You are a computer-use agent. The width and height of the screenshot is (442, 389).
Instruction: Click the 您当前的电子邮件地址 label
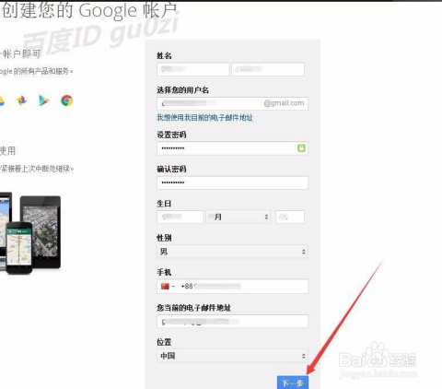[193, 308]
